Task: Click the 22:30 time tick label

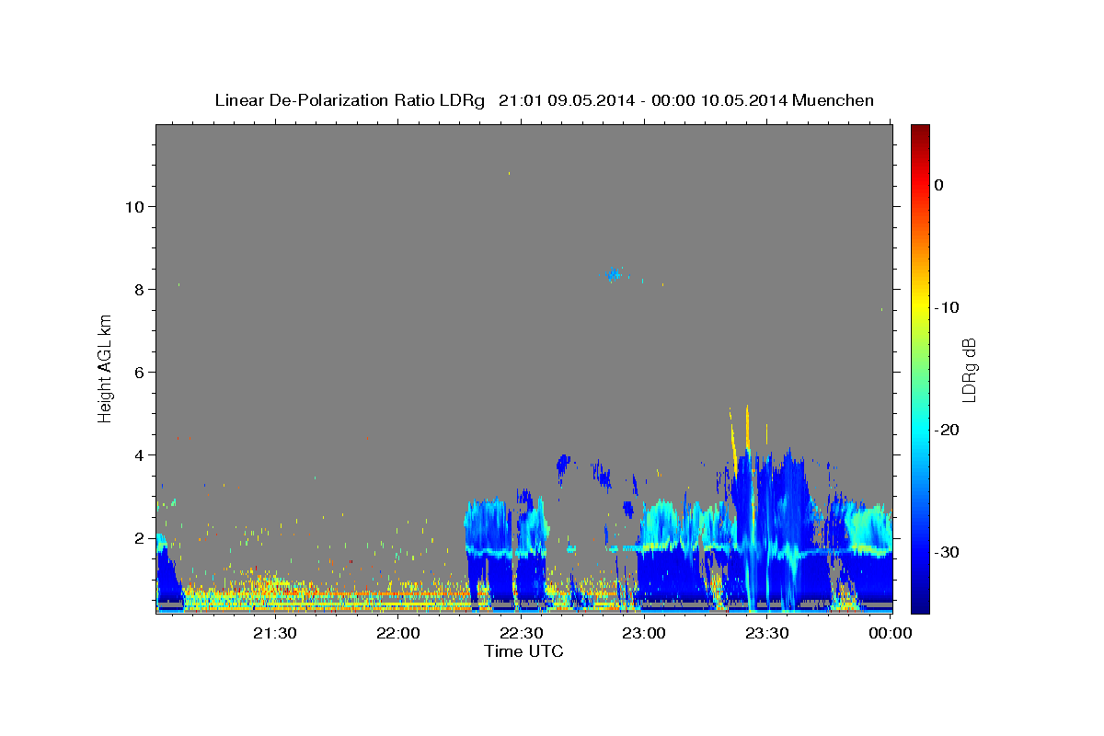Action: coord(522,633)
